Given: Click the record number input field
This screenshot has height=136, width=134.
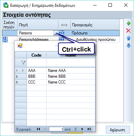Looking at the screenshot, I should [x=56, y=129].
